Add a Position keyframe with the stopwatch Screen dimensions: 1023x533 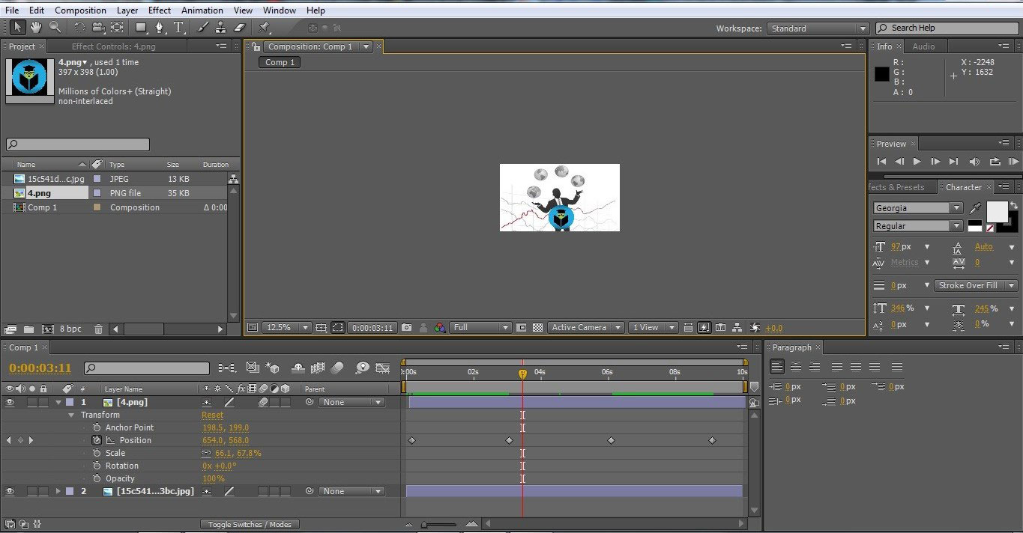(x=97, y=440)
